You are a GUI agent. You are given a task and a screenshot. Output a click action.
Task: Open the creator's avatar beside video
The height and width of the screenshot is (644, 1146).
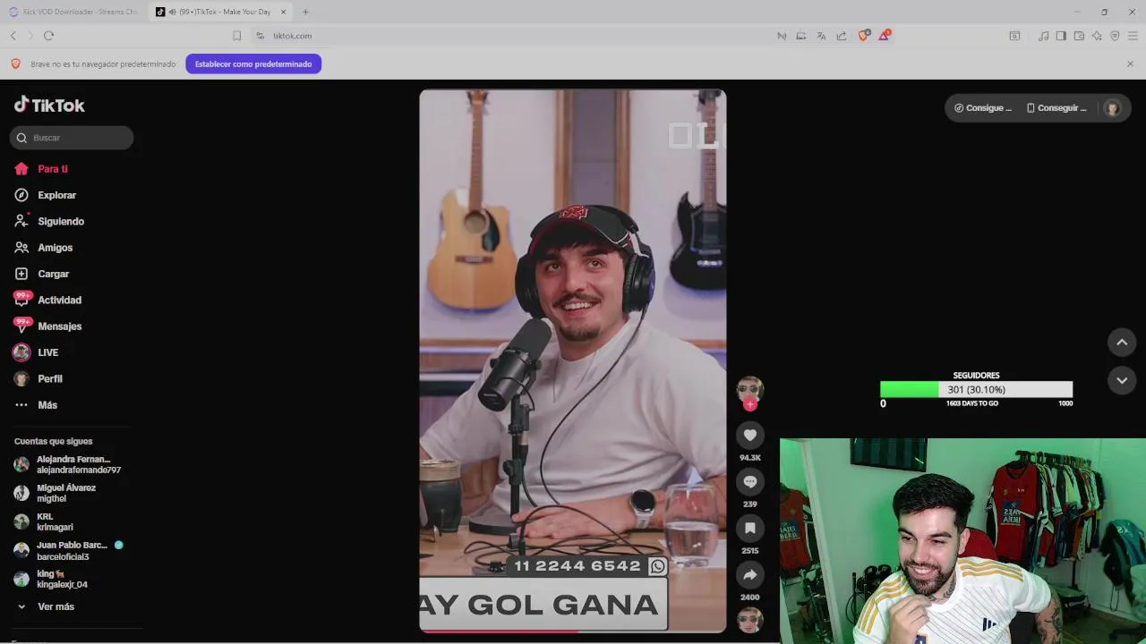point(749,389)
